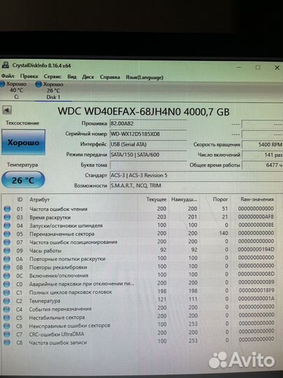283x378 pixels.
Task: Click status icon for attribute 04
Action: 7,225
